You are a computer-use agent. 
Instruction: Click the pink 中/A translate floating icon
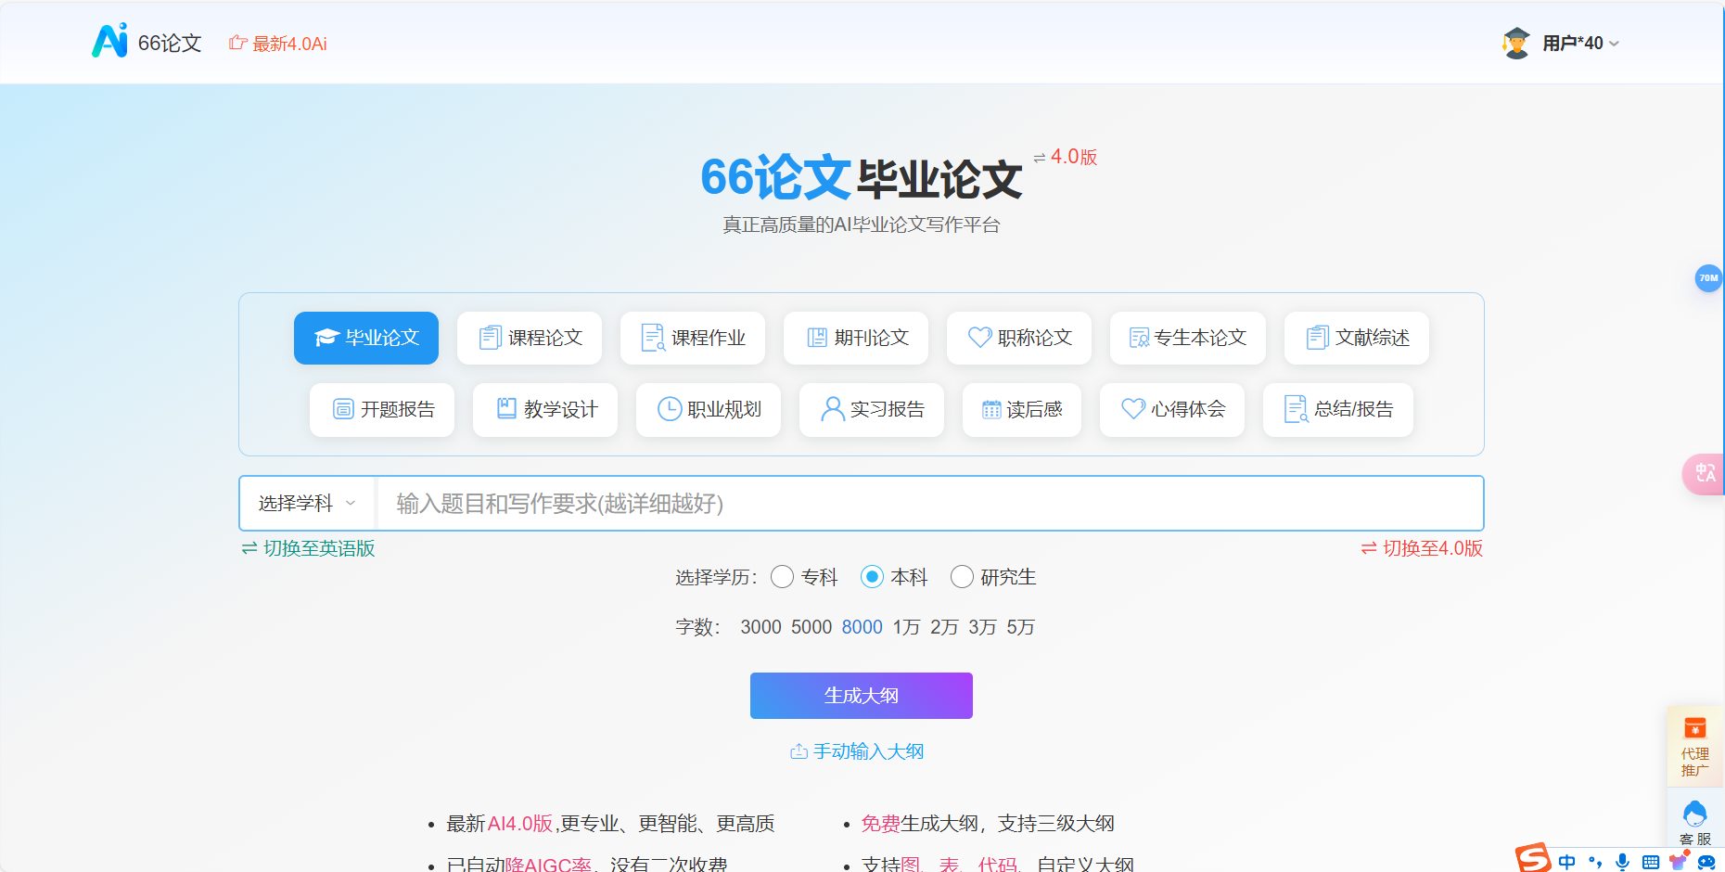click(1706, 474)
